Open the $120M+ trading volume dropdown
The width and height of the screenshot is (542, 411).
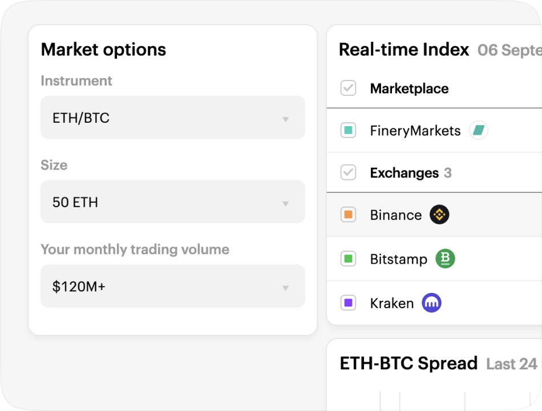pyautogui.click(x=171, y=286)
